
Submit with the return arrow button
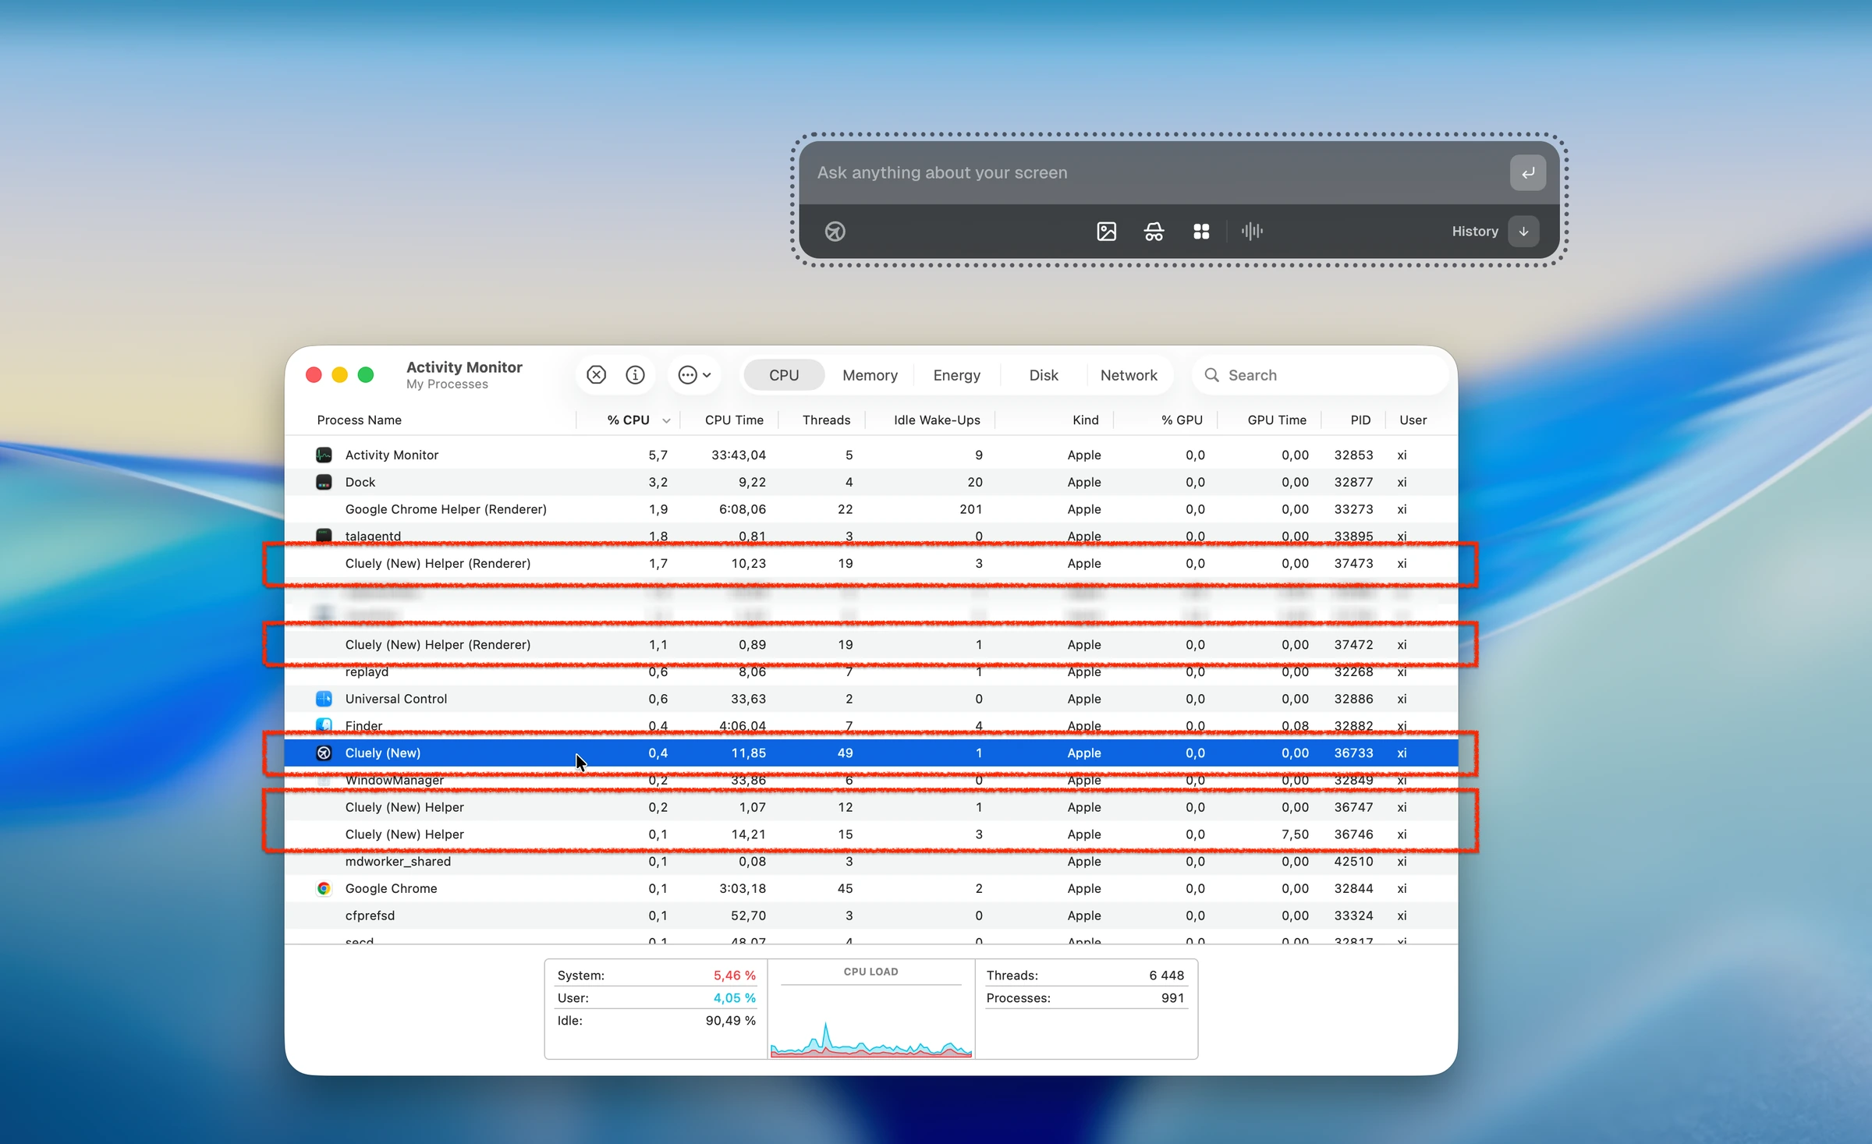[1527, 172]
